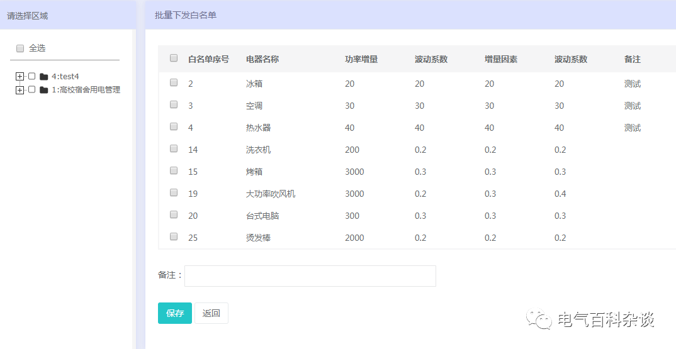Click the 电器名称 column header
The height and width of the screenshot is (349, 676).
point(262,60)
